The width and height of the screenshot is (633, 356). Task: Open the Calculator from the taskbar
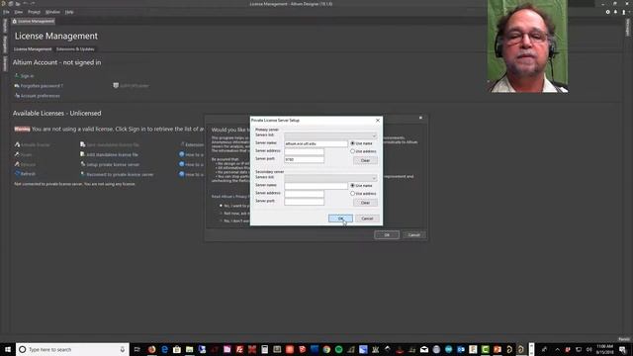[x=264, y=349]
